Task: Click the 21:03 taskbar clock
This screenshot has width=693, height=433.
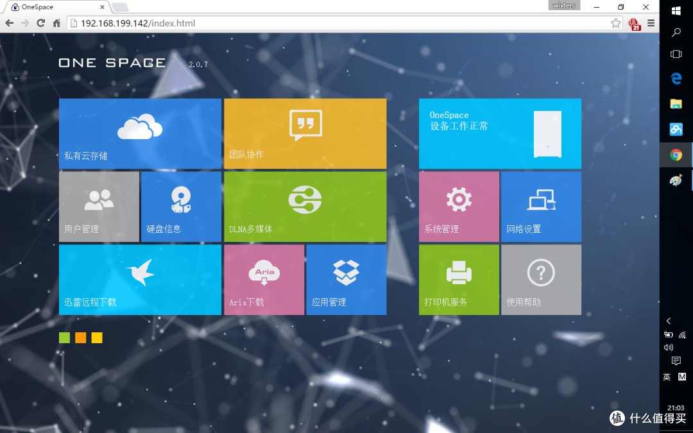Action: (x=676, y=408)
